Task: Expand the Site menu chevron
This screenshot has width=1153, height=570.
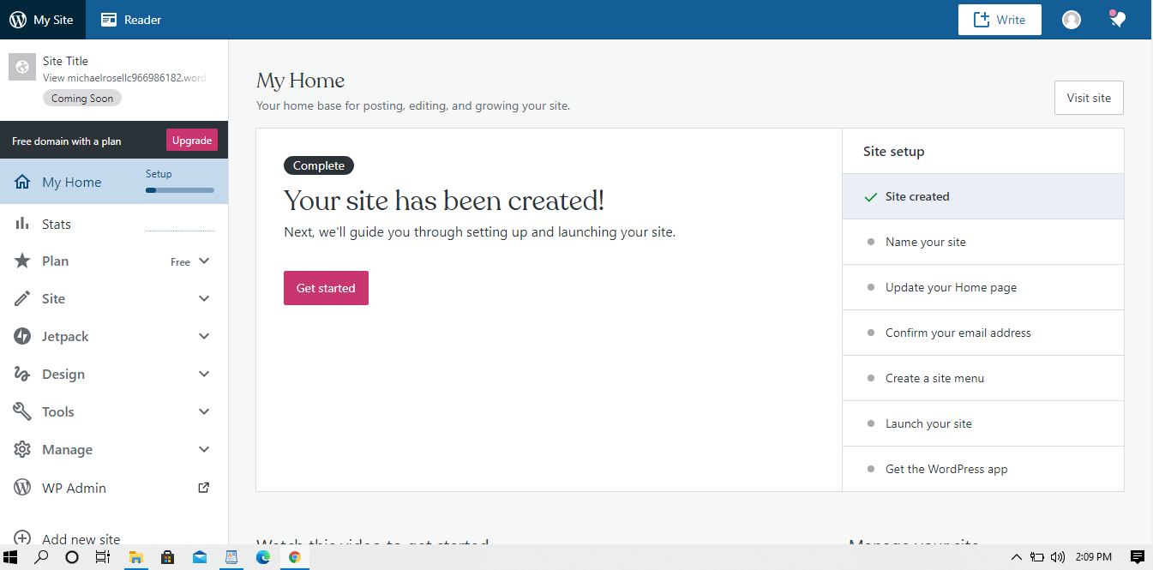Action: [x=204, y=299]
